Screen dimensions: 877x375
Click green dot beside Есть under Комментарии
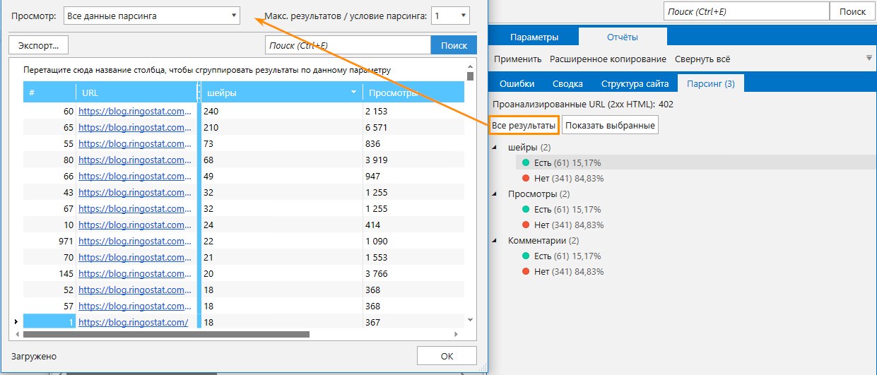click(x=525, y=256)
